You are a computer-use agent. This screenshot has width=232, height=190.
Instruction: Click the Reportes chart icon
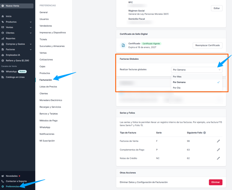[3, 38]
